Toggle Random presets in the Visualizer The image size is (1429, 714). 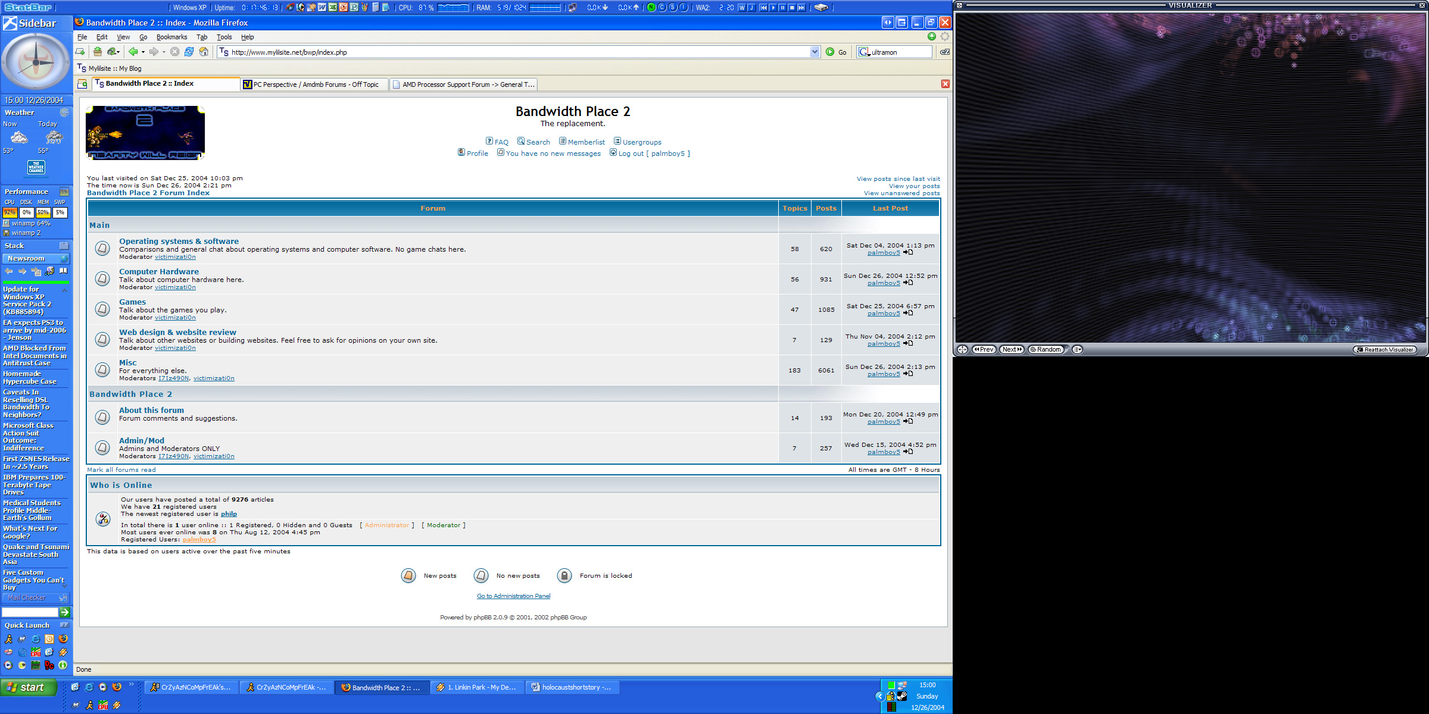pyautogui.click(x=1046, y=349)
